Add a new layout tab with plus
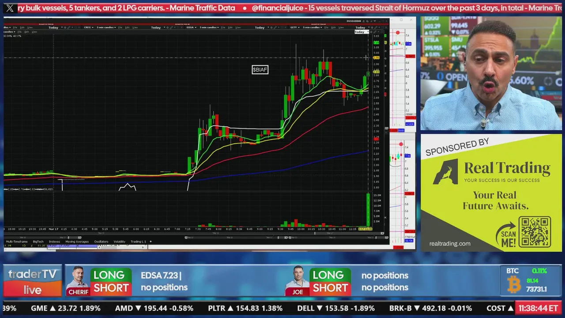565x318 pixels. tap(151, 242)
